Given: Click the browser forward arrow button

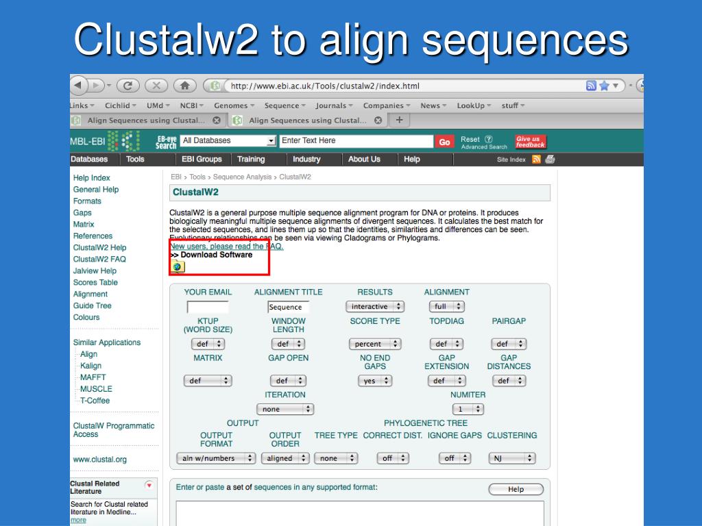Looking at the screenshot, I should click(x=96, y=85).
